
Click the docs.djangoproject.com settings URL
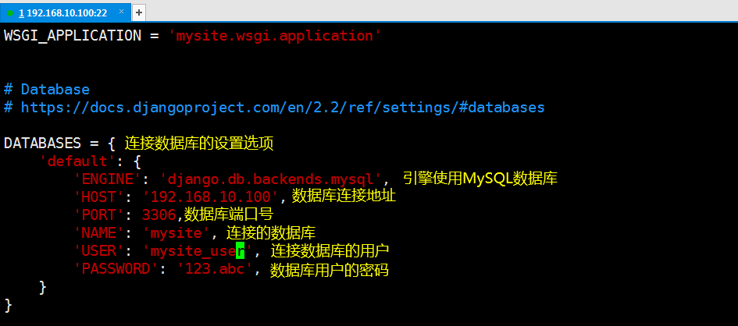click(x=283, y=108)
